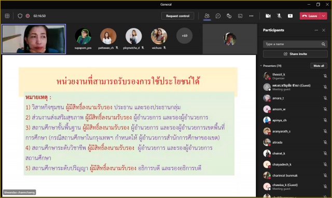Request control of the shared screen
332x198 pixels.
click(x=177, y=16)
